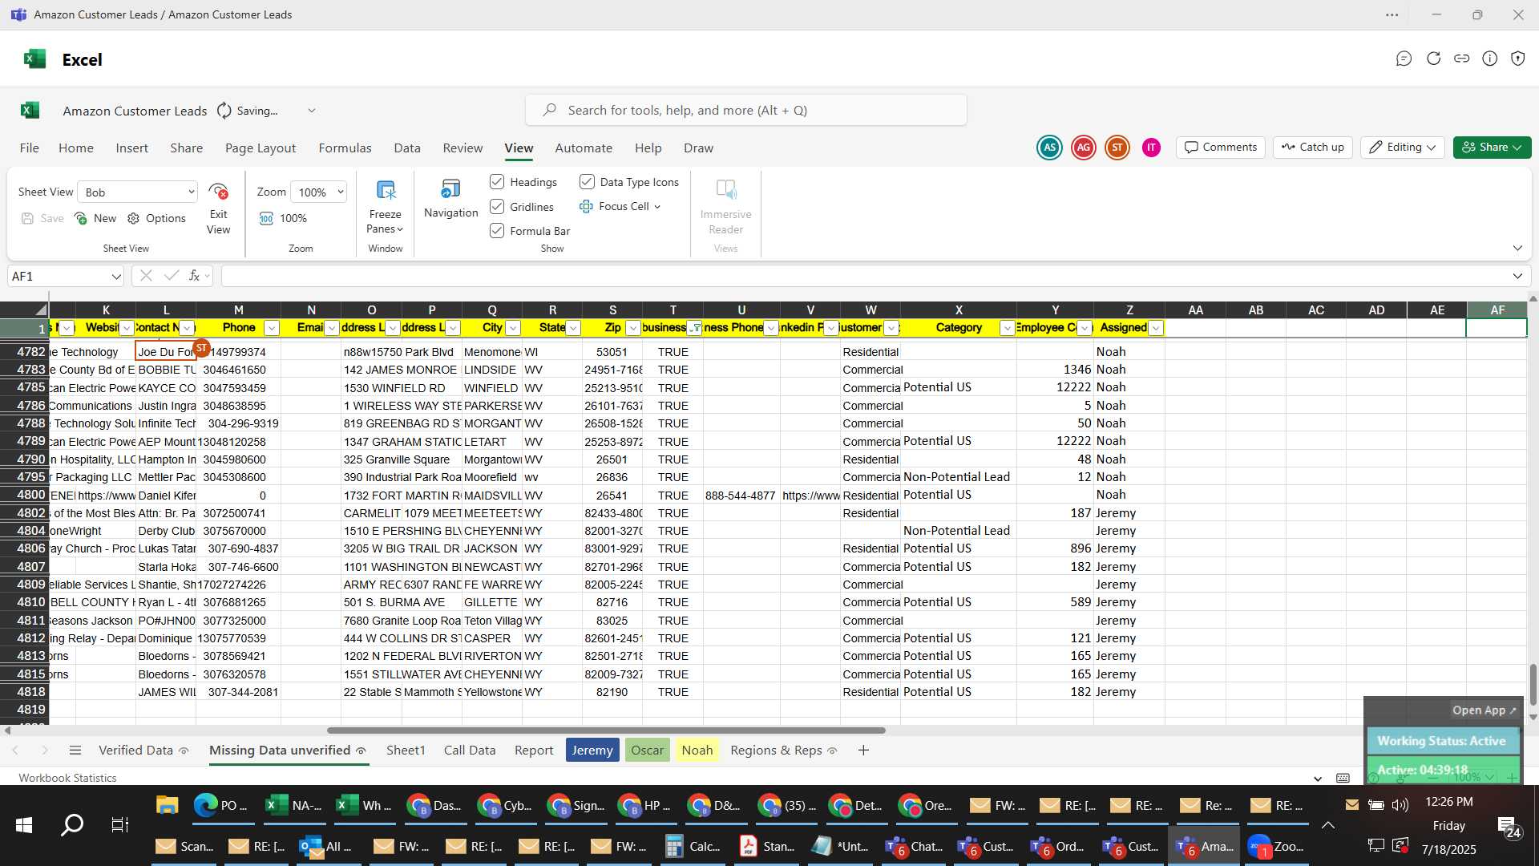Open the File menu
Screen dimensions: 1539x866
[30, 148]
